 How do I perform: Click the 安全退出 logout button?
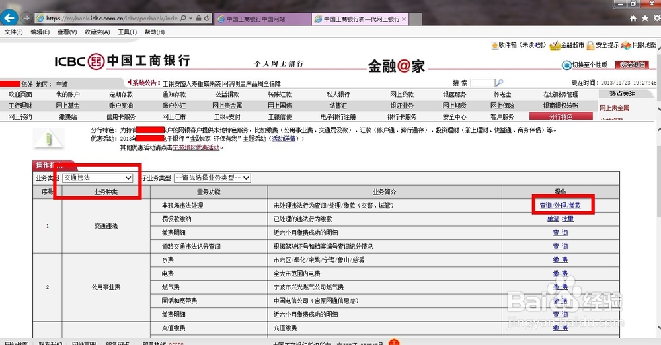632,65
